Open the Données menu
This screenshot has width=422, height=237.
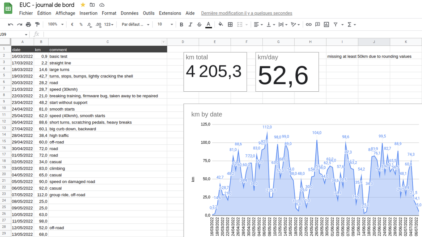tap(130, 13)
